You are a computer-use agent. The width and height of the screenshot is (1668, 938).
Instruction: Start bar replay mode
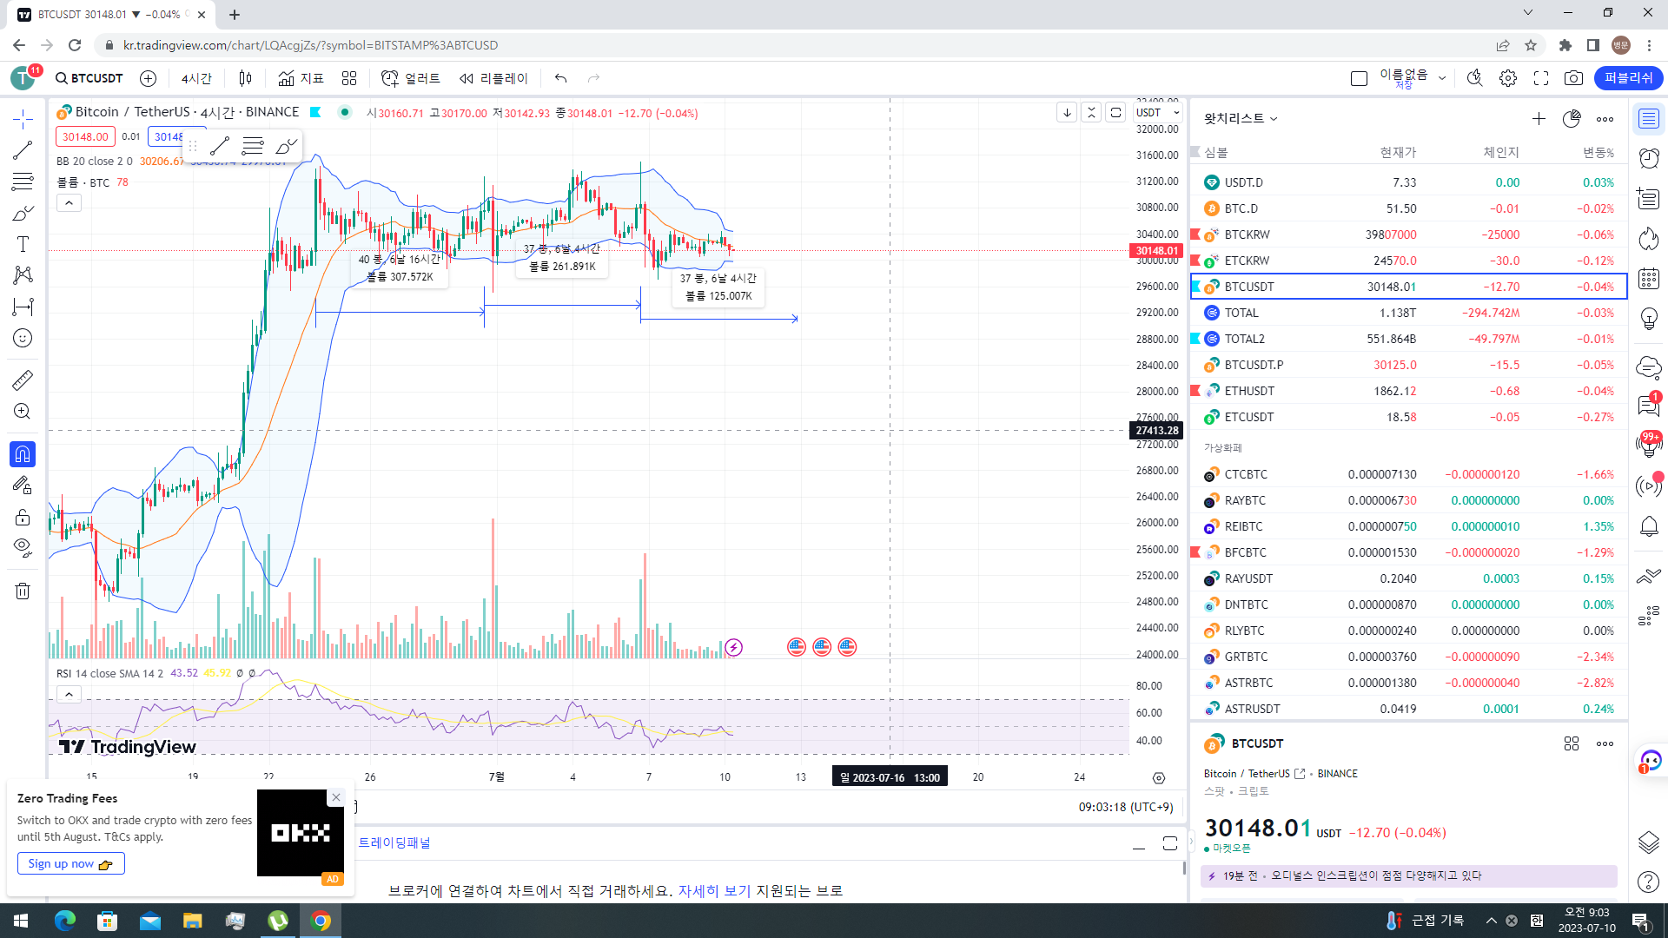[x=493, y=78]
